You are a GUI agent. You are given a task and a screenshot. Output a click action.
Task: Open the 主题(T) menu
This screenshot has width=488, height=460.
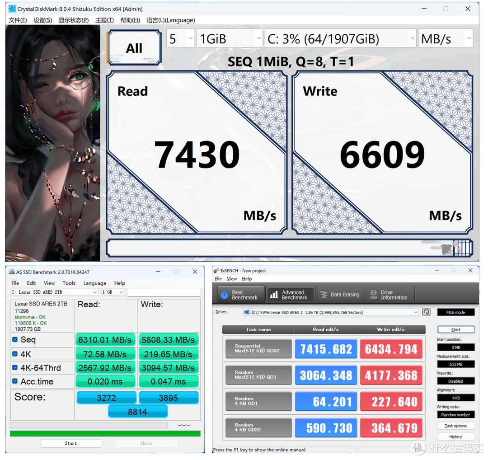point(104,20)
